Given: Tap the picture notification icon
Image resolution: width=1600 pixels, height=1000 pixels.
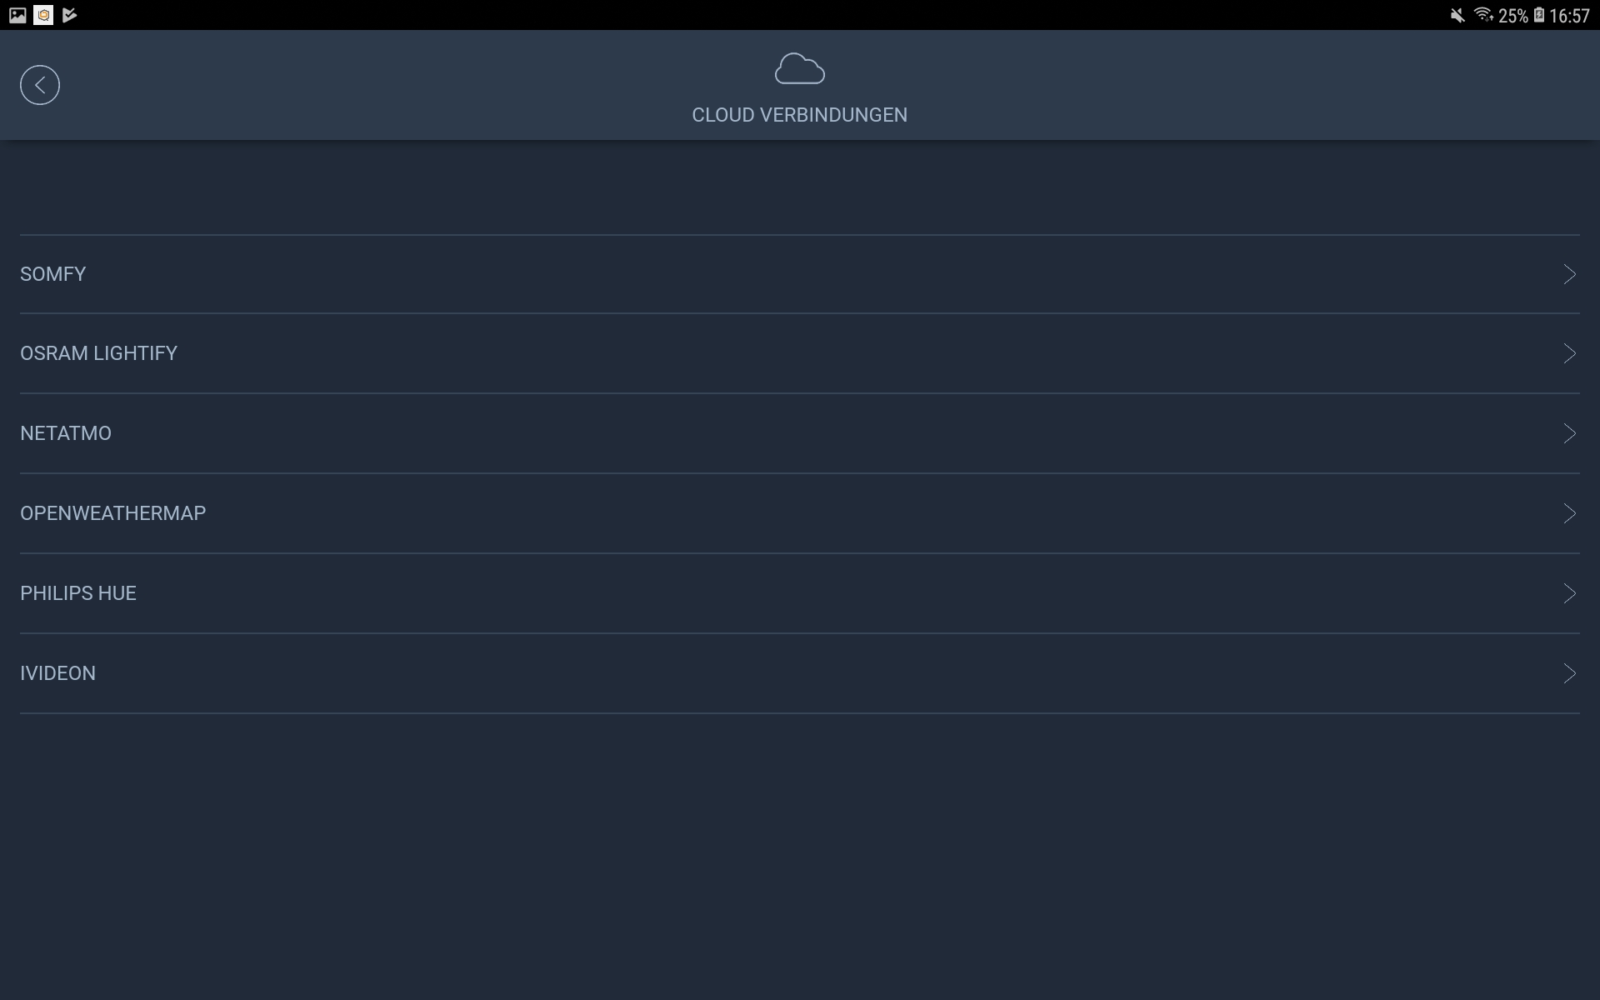Looking at the screenshot, I should coord(17,15).
